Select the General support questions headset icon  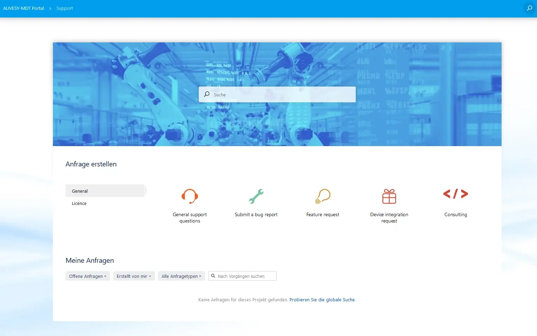(x=190, y=196)
